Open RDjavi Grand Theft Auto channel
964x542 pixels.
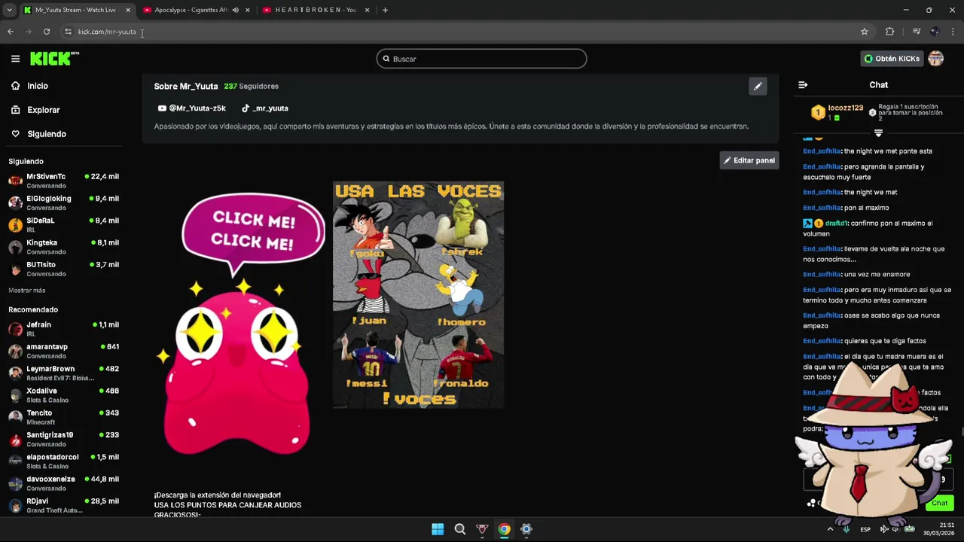[63, 505]
